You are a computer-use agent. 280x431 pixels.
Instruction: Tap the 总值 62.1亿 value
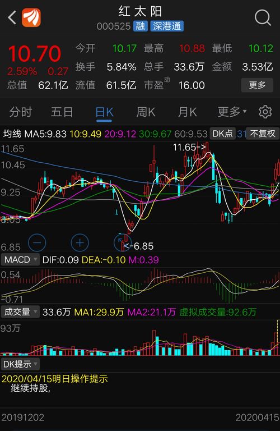[53, 85]
